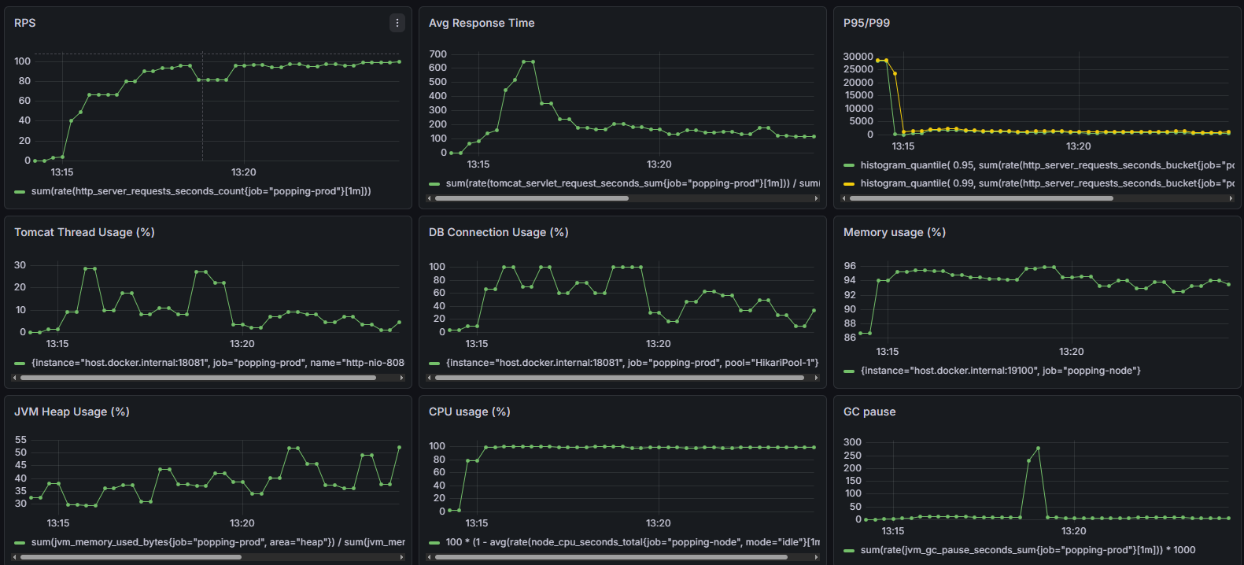The height and width of the screenshot is (565, 1244).
Task: Toggle the 0.95 histogram_quantile series in legend
Action: [x=1047, y=165]
